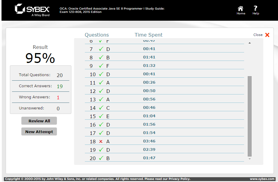This screenshot has height=182, width=278.
Task: Select the red cross icon on question 18
Action: (101, 142)
